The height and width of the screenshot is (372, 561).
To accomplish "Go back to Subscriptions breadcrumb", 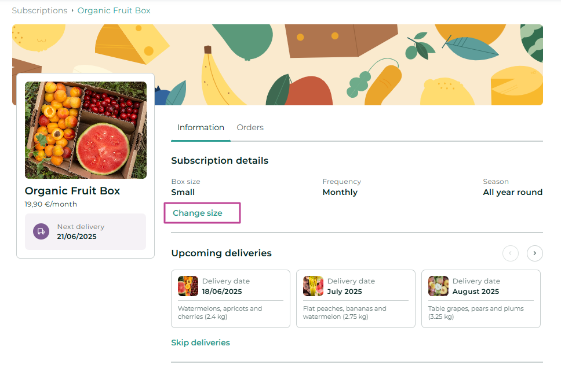I will coord(39,11).
